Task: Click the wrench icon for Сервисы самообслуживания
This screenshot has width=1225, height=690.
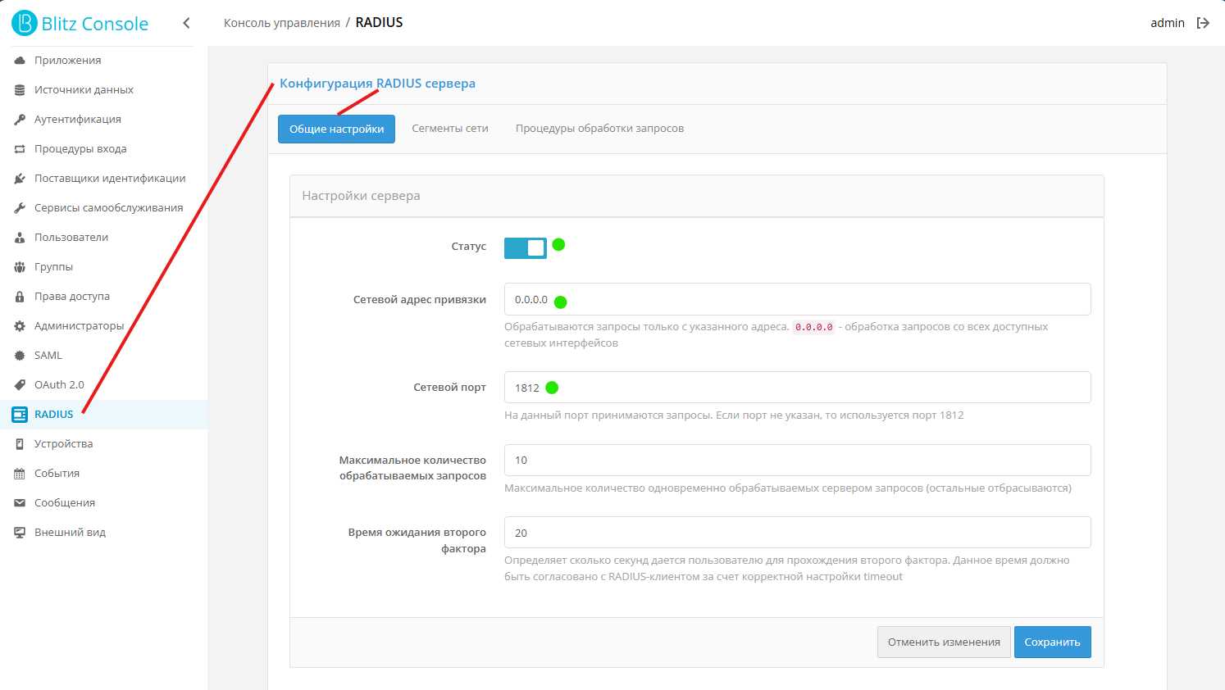Action: [20, 208]
